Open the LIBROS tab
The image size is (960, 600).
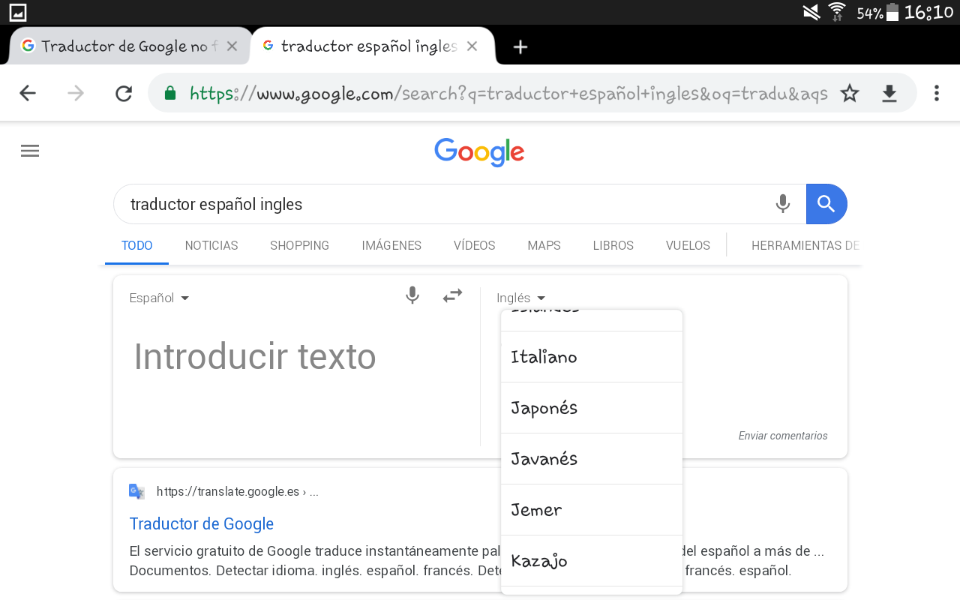(x=613, y=245)
